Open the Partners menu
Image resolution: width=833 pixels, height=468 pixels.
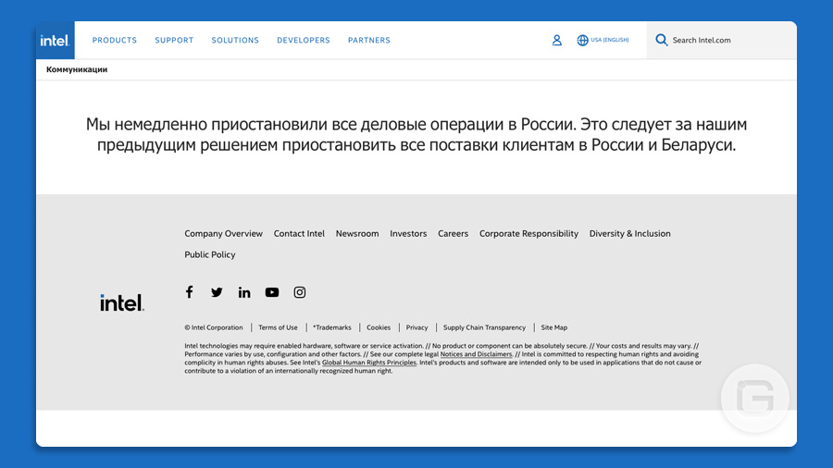pos(369,41)
